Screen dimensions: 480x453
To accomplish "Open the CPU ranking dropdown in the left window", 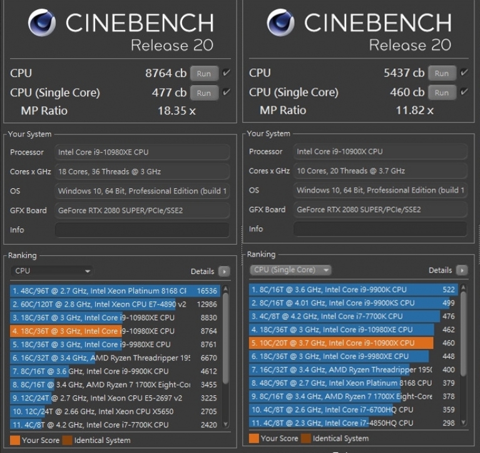I will [52, 271].
